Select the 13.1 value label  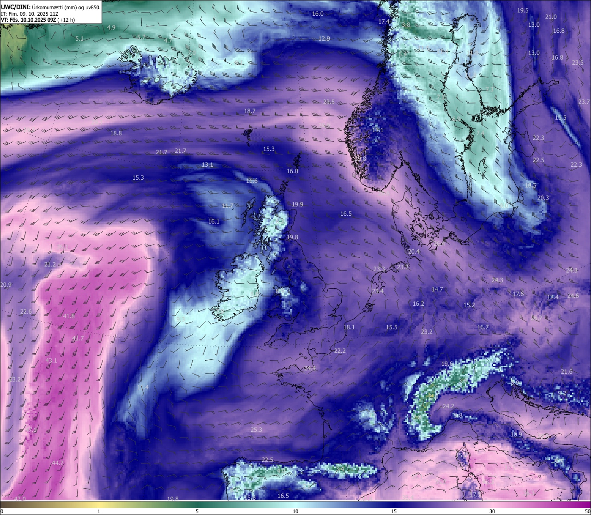pyautogui.click(x=207, y=165)
